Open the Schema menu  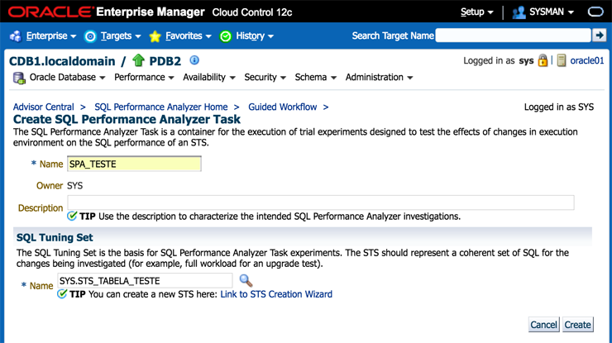[x=315, y=78]
